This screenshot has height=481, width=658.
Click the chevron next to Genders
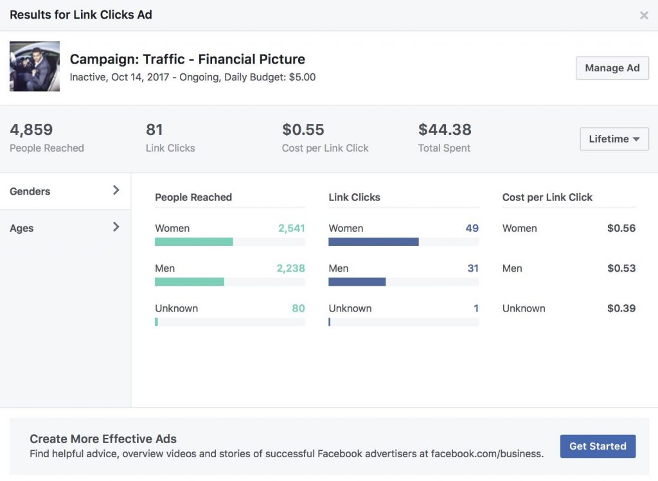click(x=116, y=190)
